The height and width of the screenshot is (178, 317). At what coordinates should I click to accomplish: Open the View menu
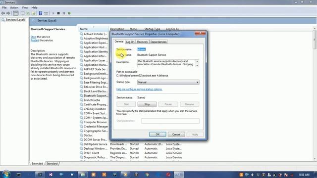tap(25, 8)
